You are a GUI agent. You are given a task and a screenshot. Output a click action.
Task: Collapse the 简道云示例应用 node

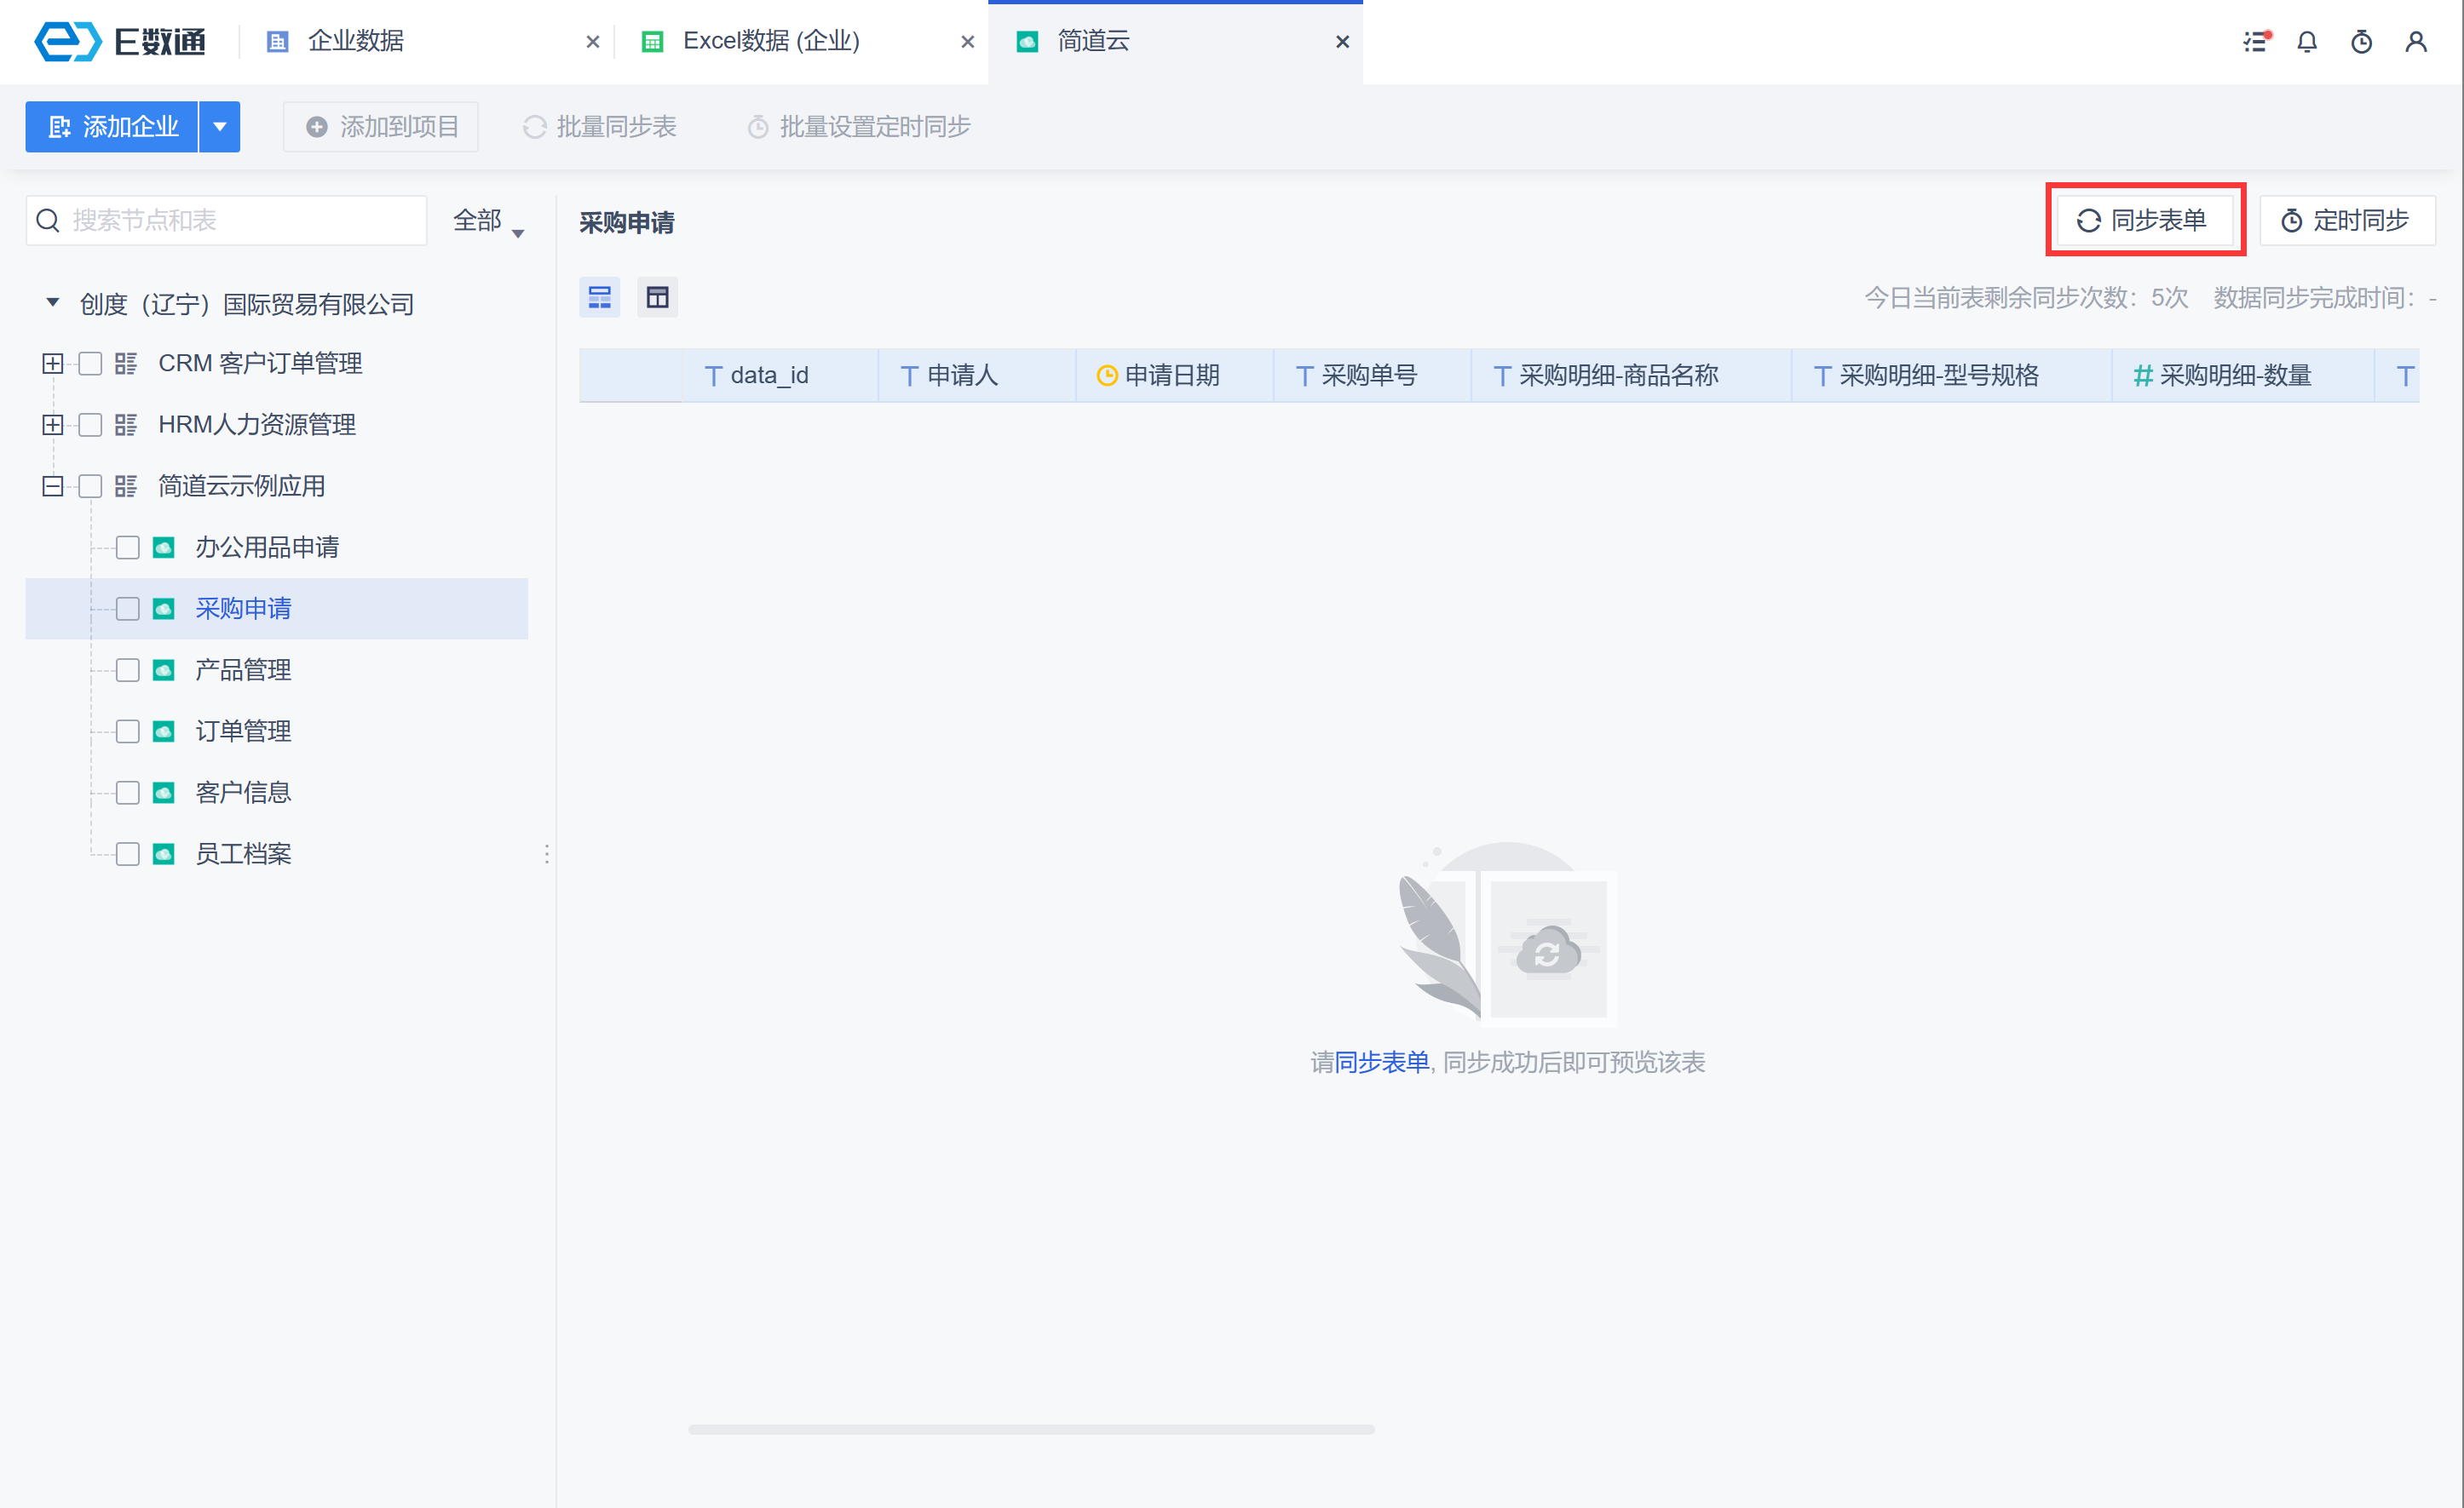(x=53, y=487)
